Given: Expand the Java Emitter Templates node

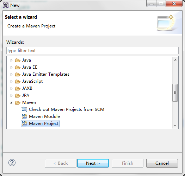Looking at the screenshot, I should (11, 74).
